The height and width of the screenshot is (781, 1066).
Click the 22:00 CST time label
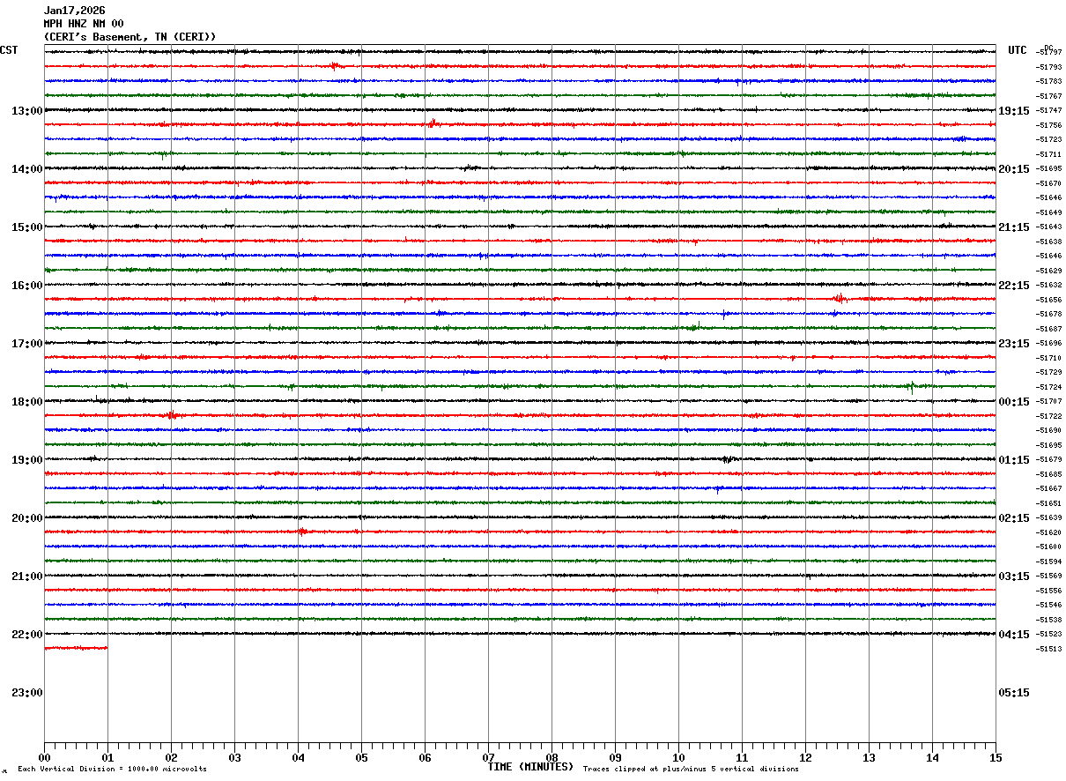point(27,635)
